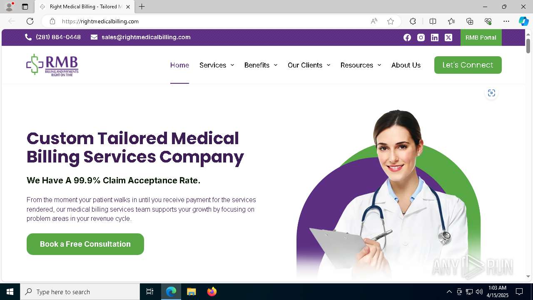Screen dimensions: 533x300
Task: Add page to favorites with star icon
Action: point(391,21)
